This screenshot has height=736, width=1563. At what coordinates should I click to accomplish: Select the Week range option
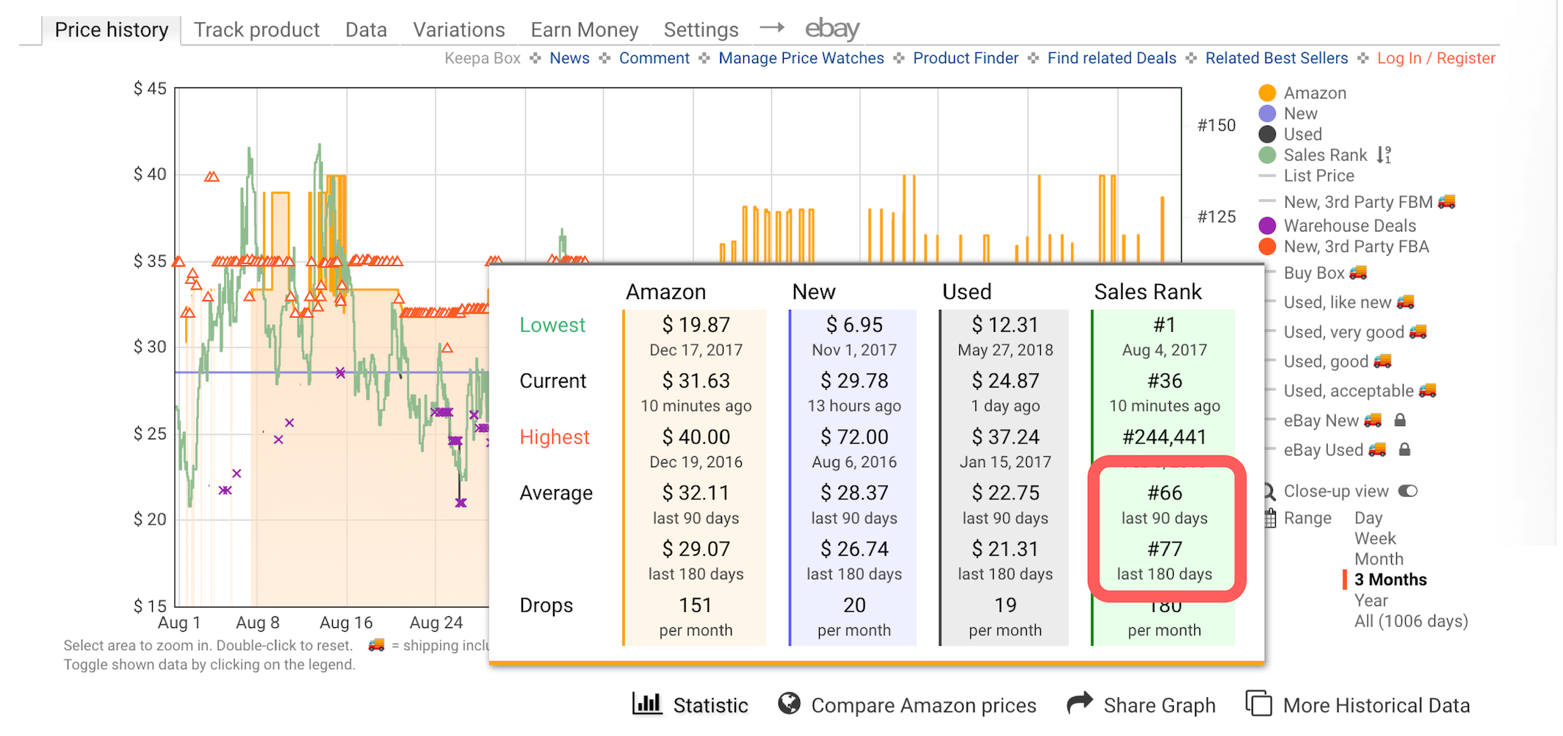tap(1375, 538)
